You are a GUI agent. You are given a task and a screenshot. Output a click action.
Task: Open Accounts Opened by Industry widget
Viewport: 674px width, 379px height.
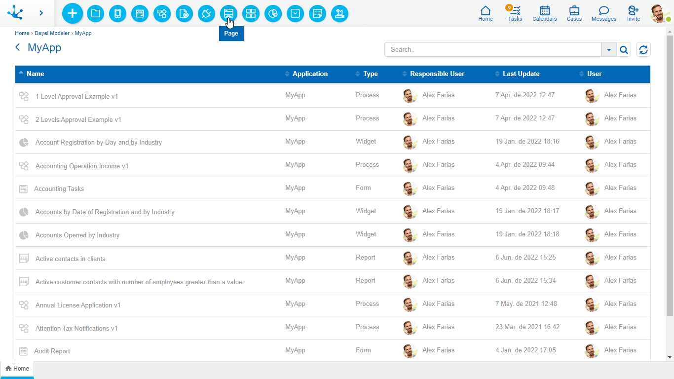pyautogui.click(x=77, y=235)
